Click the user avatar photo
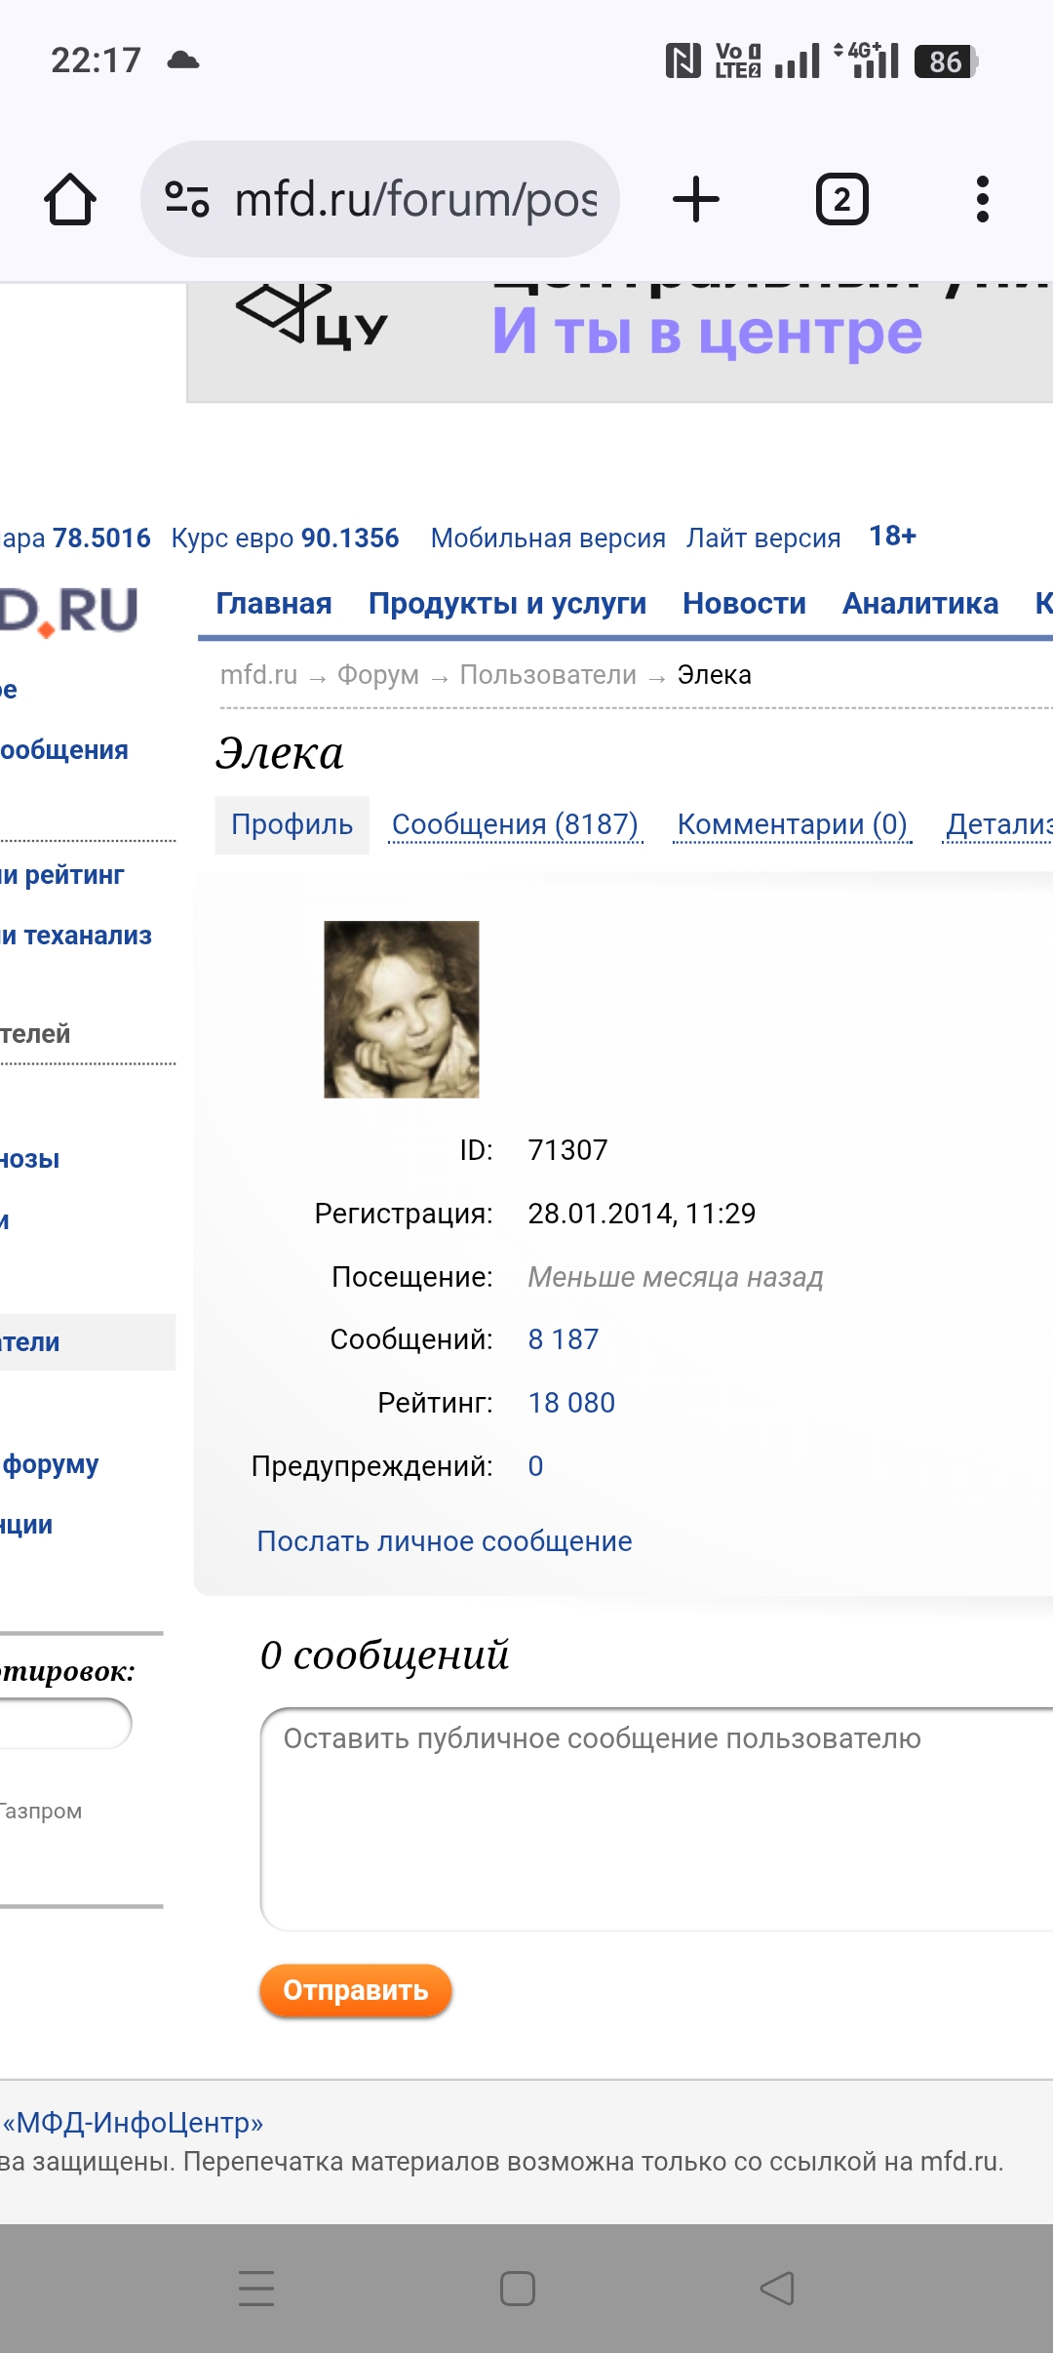Viewport: 1053px width, 2353px height. pos(402,1010)
